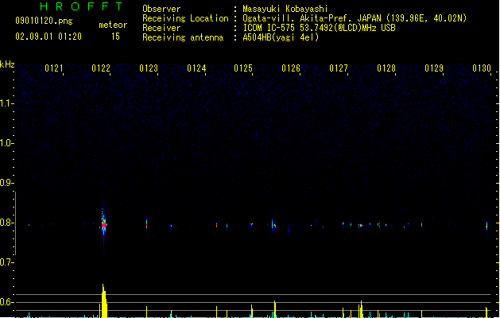Click frequency axis label 0.7
500x318 pixels.
[x=6, y=262]
